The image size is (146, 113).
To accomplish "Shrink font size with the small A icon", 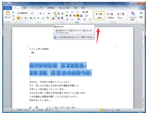I will 44,13.
